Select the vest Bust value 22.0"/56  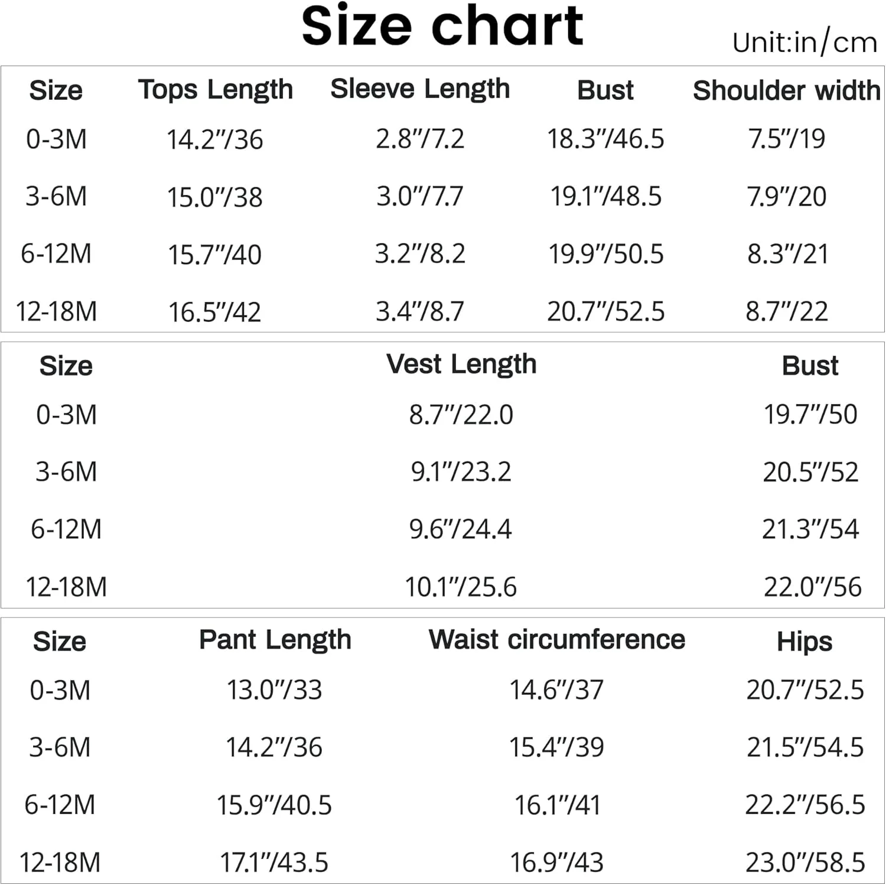tap(812, 587)
